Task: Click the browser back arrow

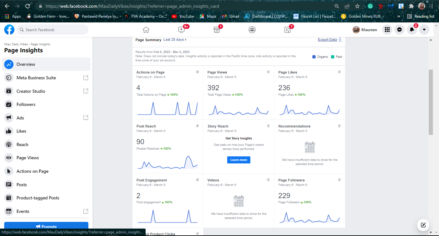Action: coord(7,6)
